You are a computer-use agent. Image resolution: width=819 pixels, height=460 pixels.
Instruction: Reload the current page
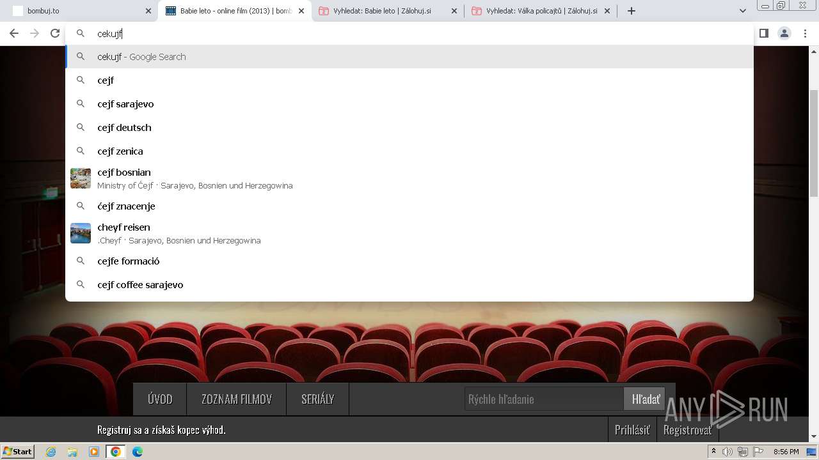tap(55, 33)
